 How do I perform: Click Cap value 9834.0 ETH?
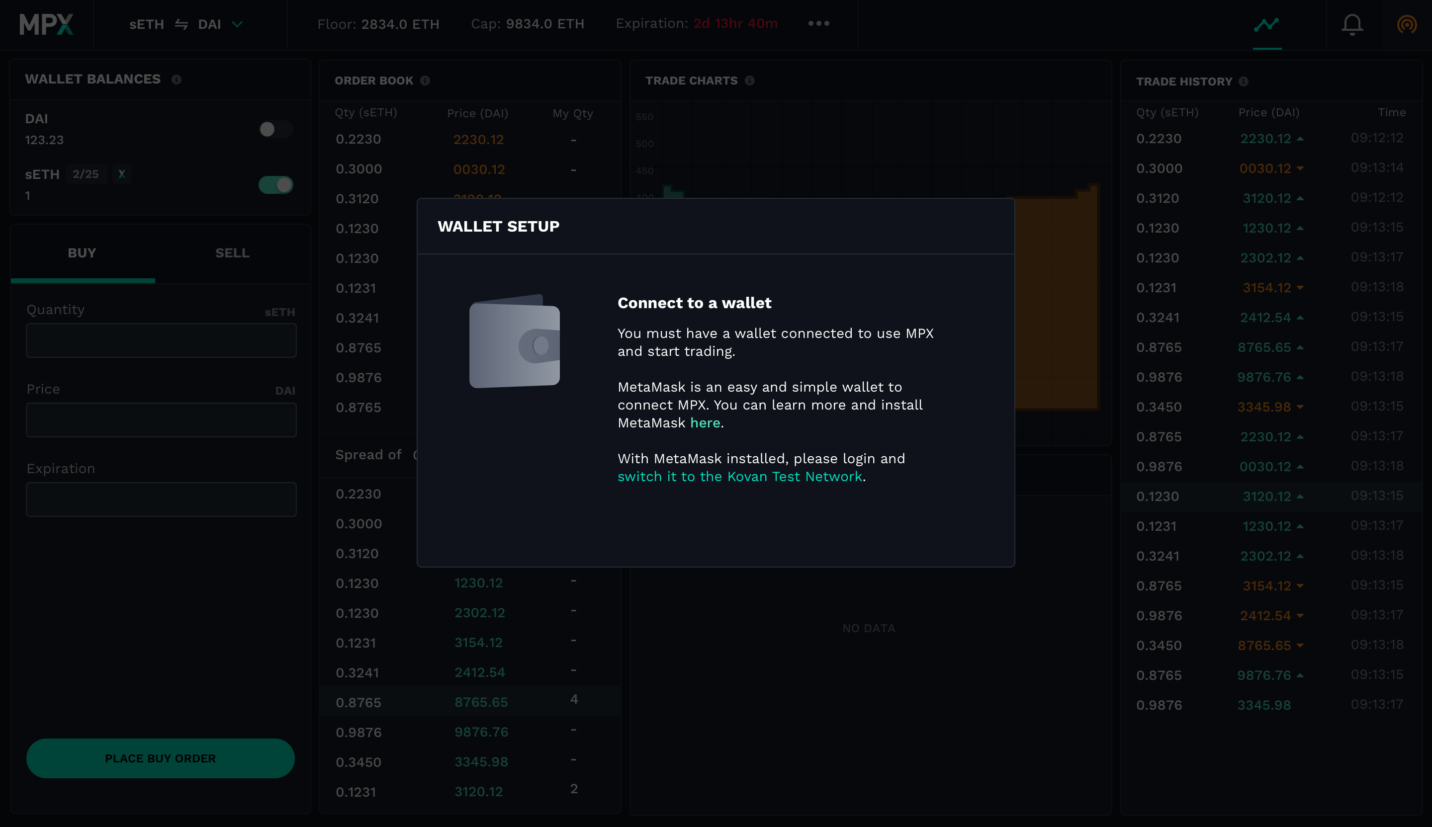pyautogui.click(x=545, y=24)
